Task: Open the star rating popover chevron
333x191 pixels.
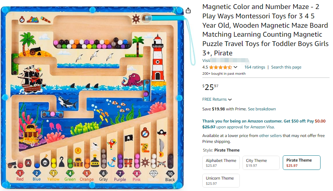Action: click(235, 67)
